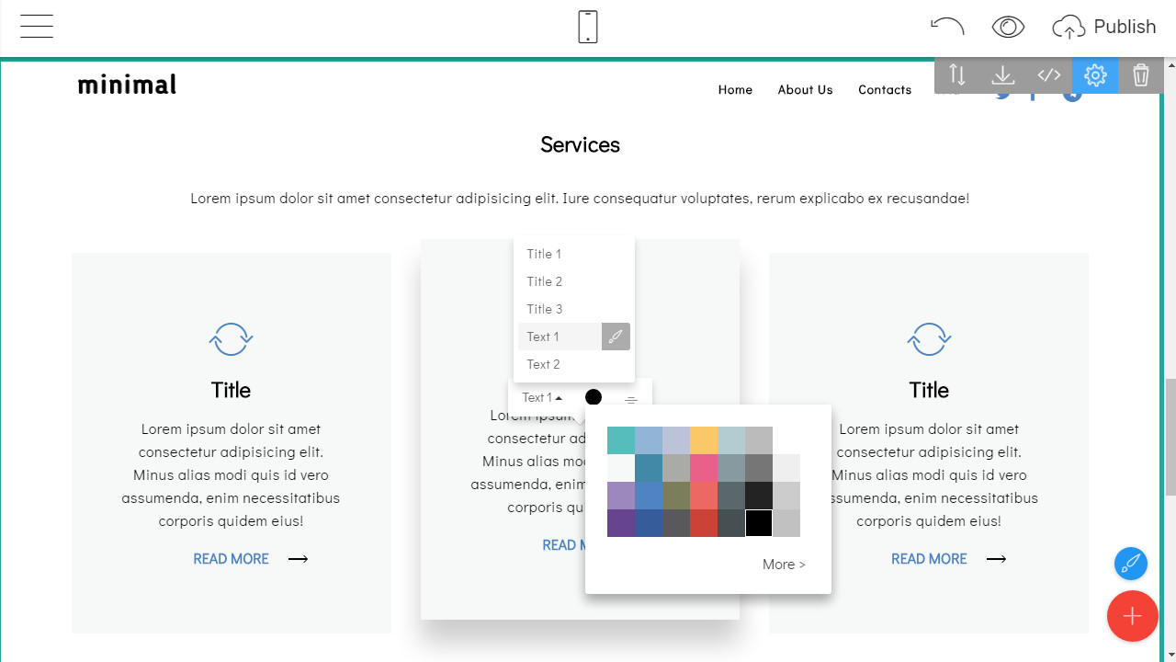The height and width of the screenshot is (662, 1176).
Task: Select Title 1 style
Action: [x=544, y=254]
